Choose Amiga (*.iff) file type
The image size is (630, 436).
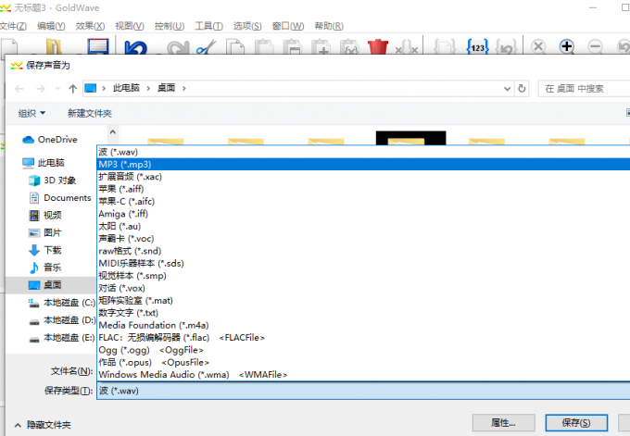click(363, 214)
